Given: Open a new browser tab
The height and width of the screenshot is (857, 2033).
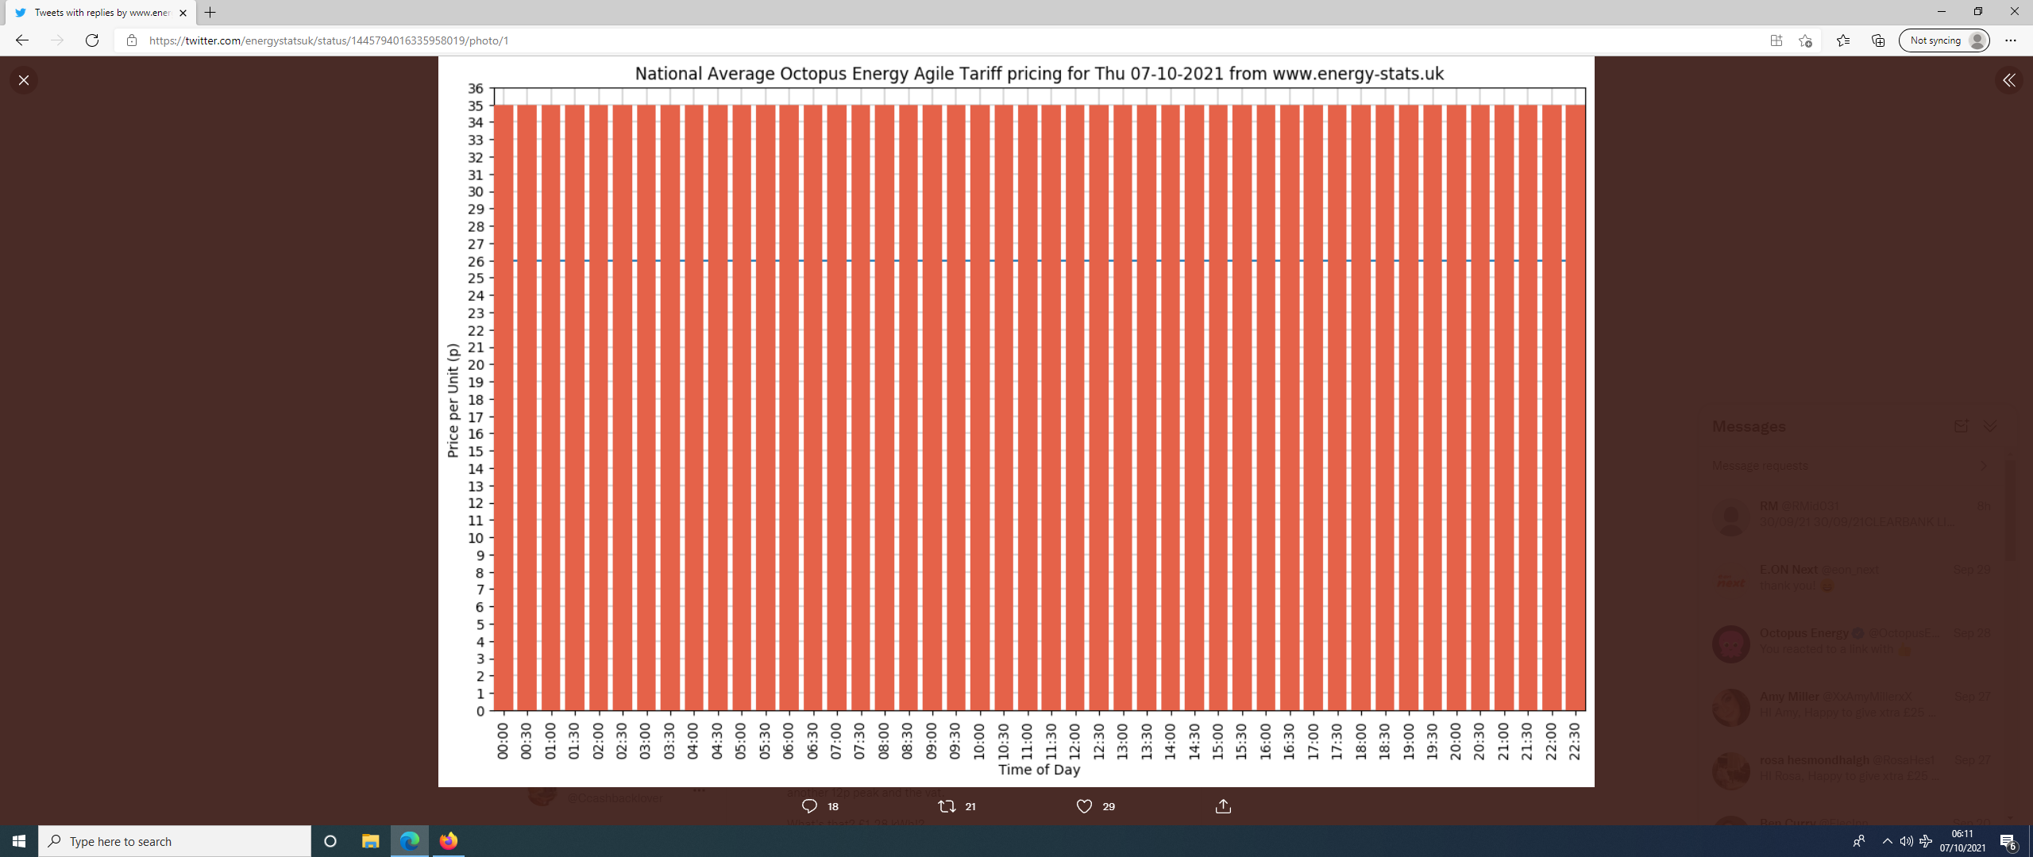Looking at the screenshot, I should pyautogui.click(x=210, y=13).
